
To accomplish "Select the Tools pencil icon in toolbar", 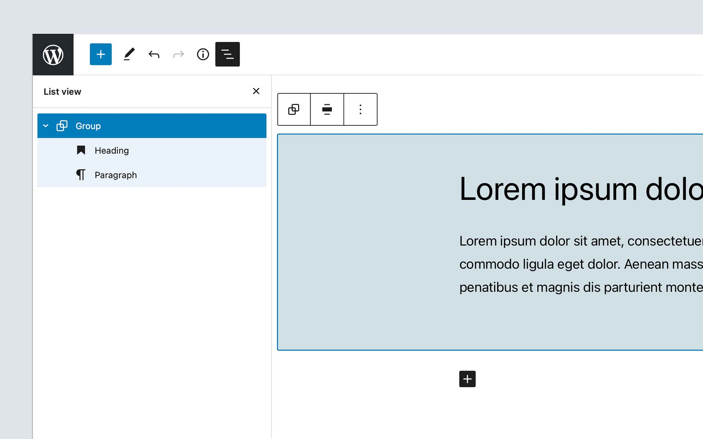I will point(129,54).
